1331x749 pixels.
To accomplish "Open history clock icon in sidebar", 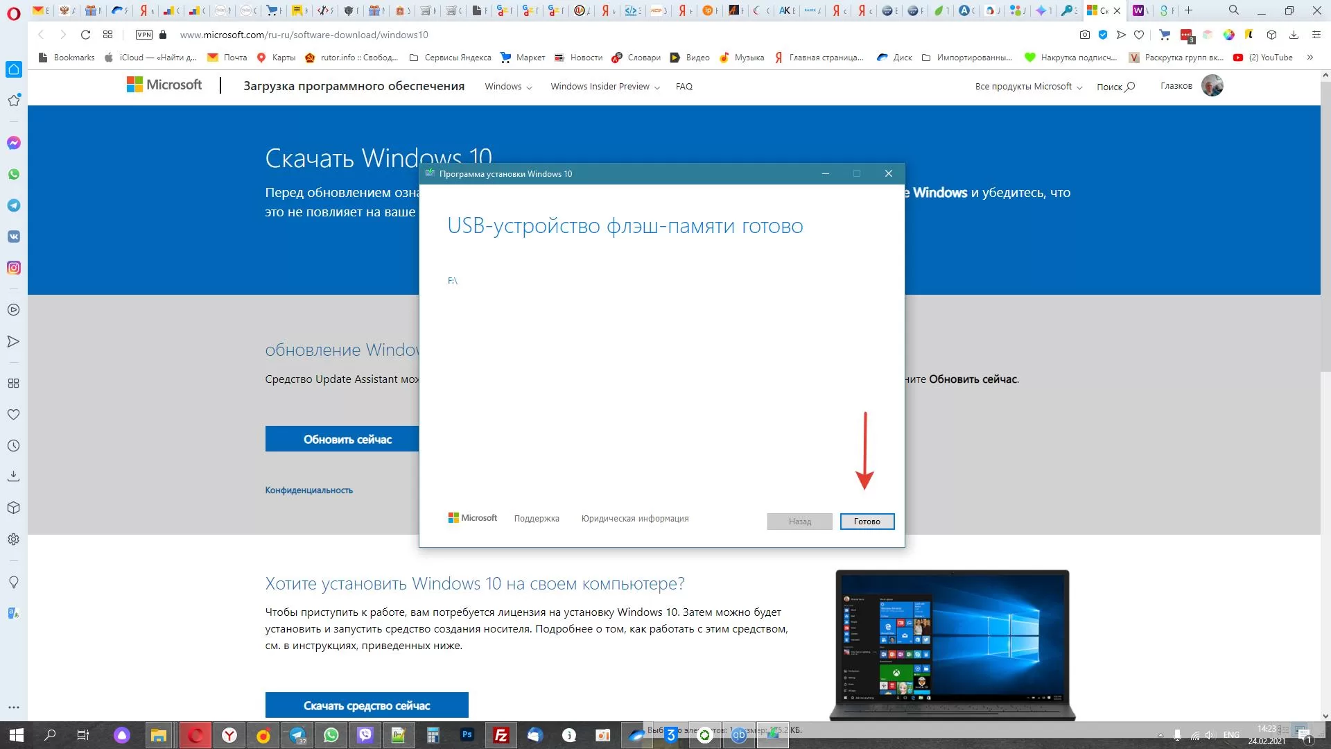I will pos(14,446).
